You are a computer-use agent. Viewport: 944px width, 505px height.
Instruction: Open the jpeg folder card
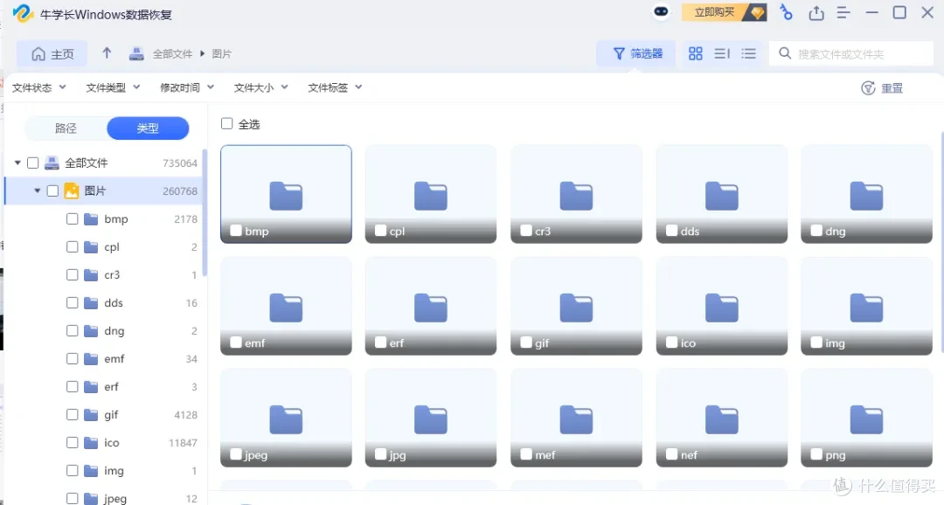[286, 418]
